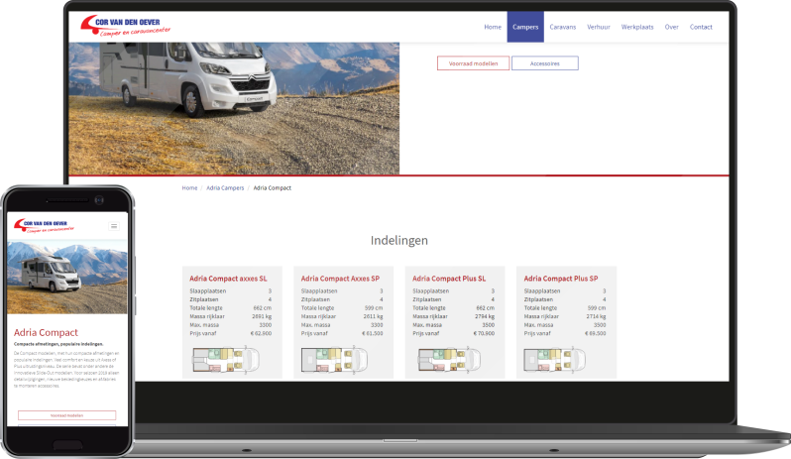Click the Cor van den Oever logo on phone
Screen dimensions: 791x459
click(x=44, y=225)
